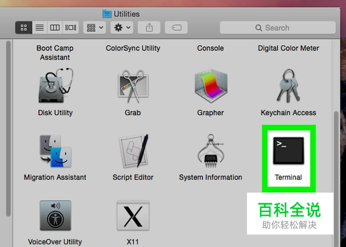Click the Terminal name label
The image size is (346, 247).
288,177
